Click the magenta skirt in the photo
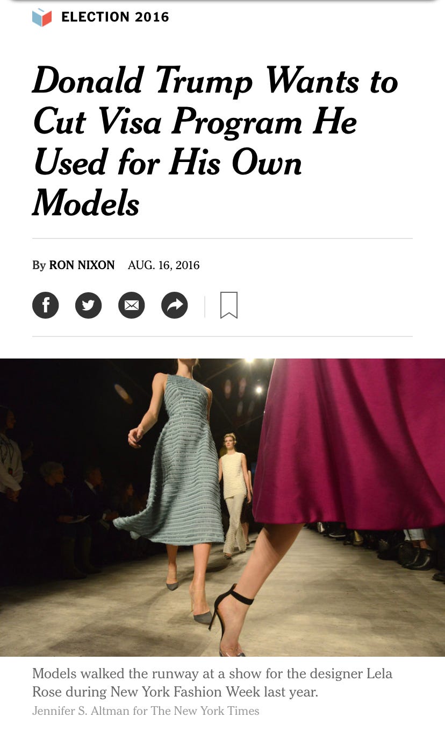Image resolution: width=445 pixels, height=745 pixels. [x=349, y=441]
